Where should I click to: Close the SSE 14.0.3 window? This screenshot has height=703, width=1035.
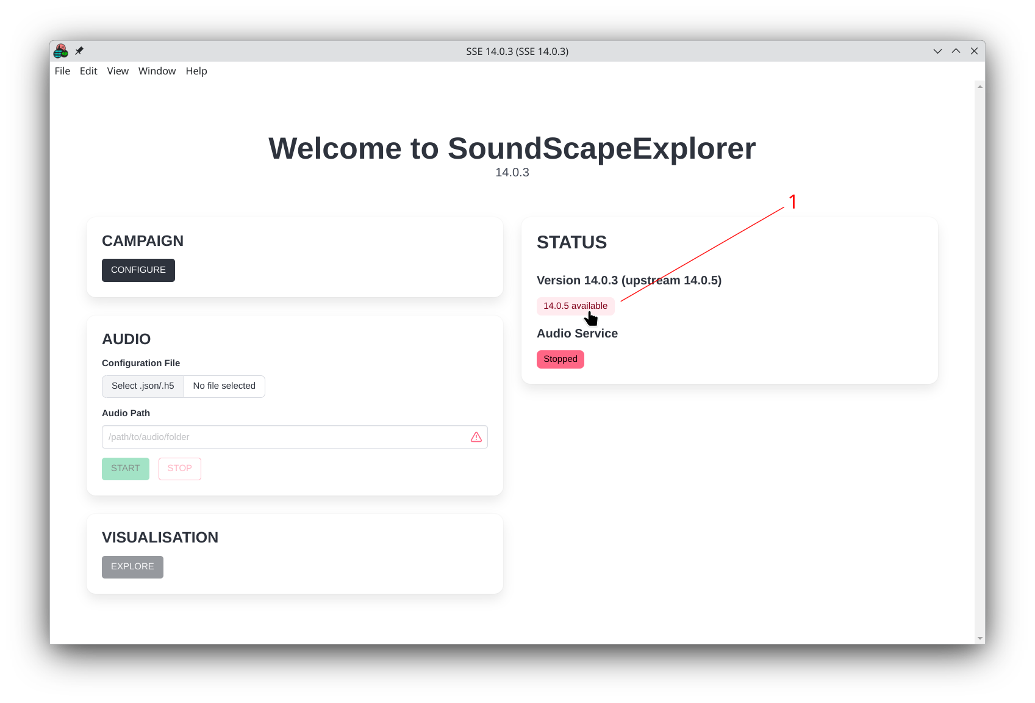(x=974, y=51)
